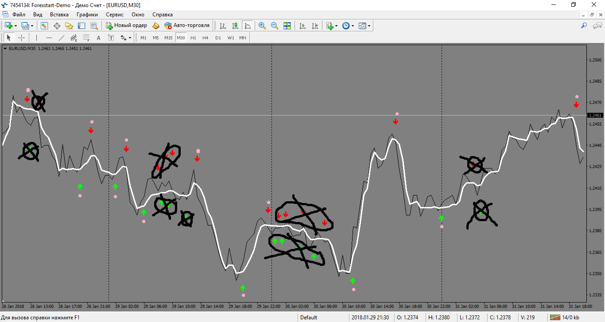
Task: Expand the profiles dropdown arrow
Action: click(x=32, y=26)
